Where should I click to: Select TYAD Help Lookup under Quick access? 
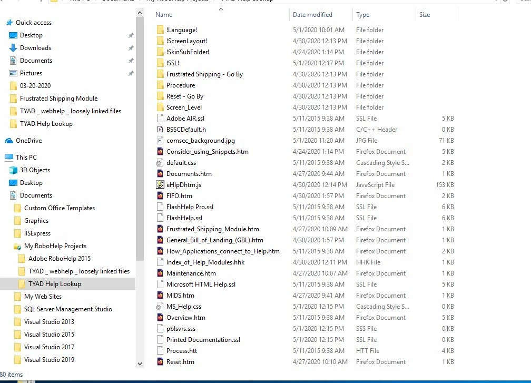[46, 124]
